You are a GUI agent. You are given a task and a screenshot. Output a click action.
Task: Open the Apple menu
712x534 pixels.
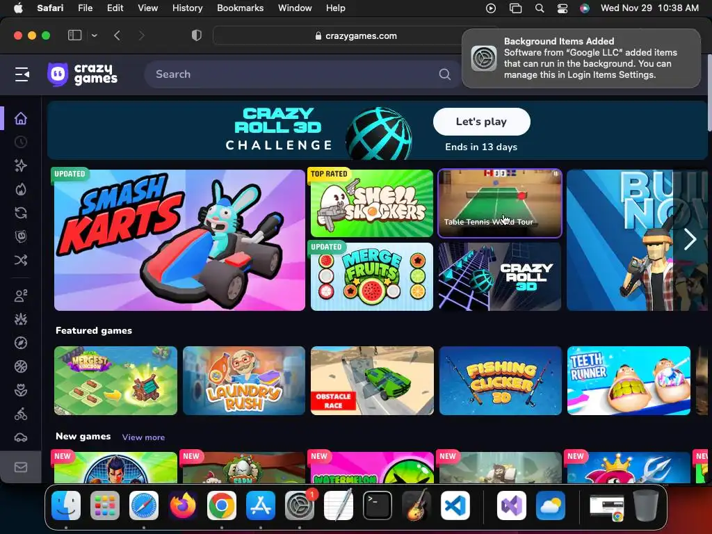(x=18, y=8)
